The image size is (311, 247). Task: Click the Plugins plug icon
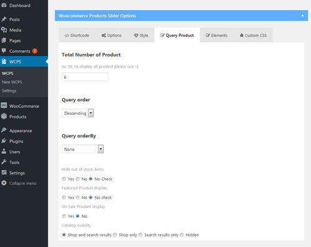tap(4, 141)
